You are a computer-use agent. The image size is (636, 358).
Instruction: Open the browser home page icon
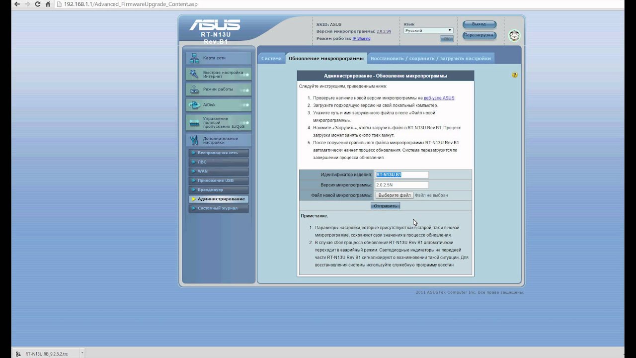[48, 4]
